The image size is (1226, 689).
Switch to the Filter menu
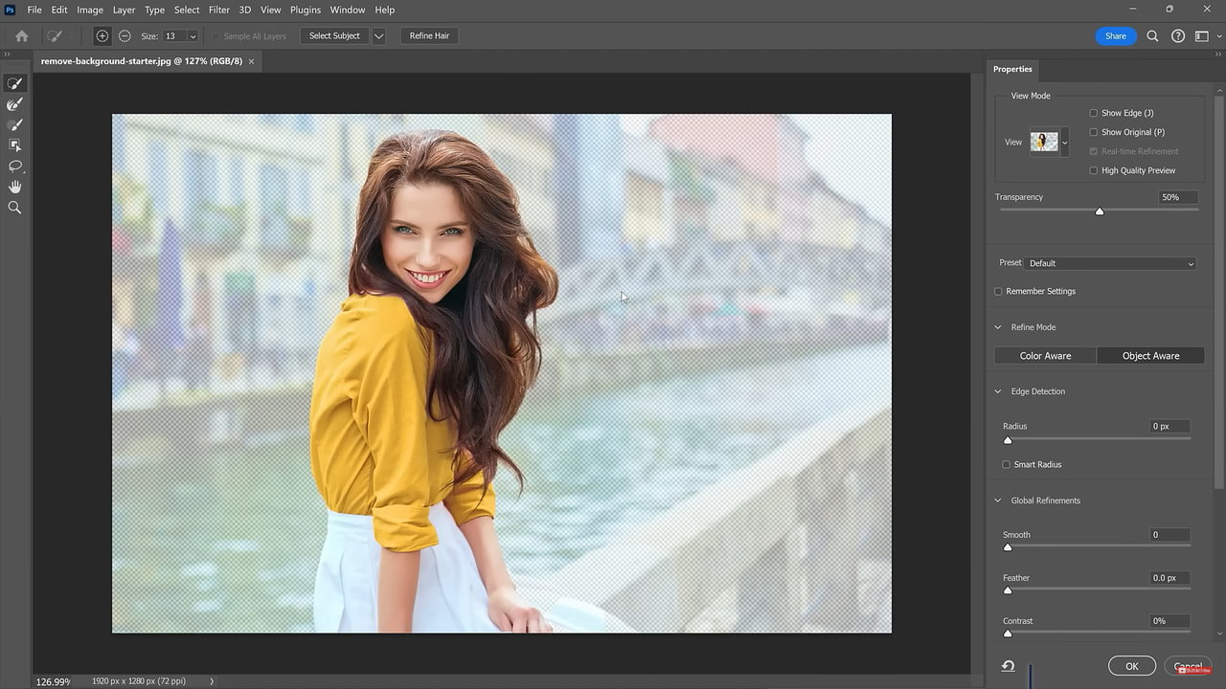pos(218,10)
